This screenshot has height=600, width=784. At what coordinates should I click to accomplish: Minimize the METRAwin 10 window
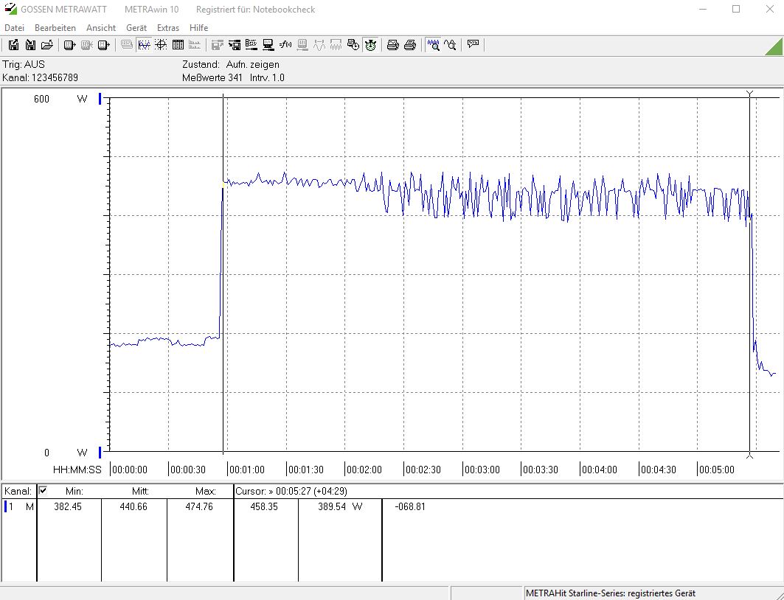[x=703, y=9]
